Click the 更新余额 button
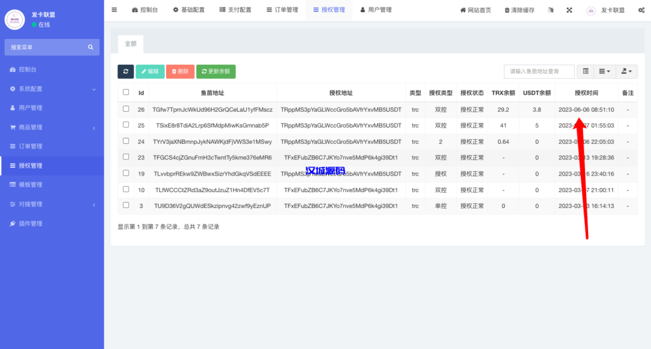The width and height of the screenshot is (651, 349). pos(216,71)
